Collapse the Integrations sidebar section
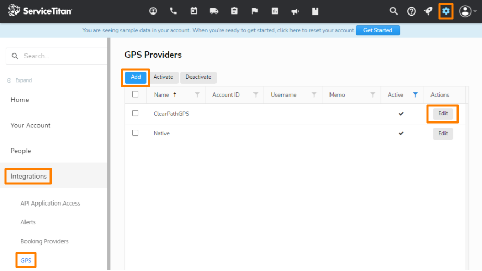Image resolution: width=482 pixels, height=271 pixels. 29,177
